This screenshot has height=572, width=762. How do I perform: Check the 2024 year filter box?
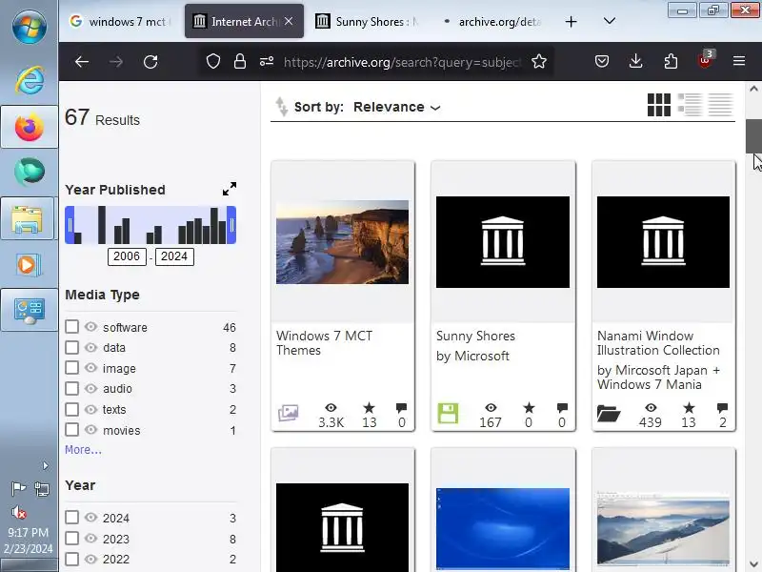point(72,517)
